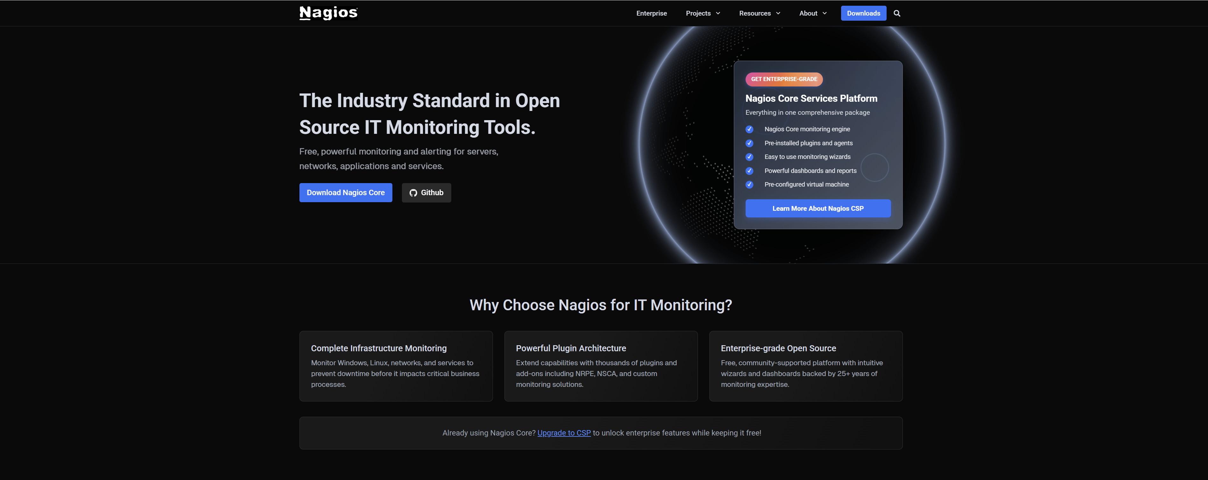Open the Enterprise menu item
The image size is (1208, 480).
[651, 13]
